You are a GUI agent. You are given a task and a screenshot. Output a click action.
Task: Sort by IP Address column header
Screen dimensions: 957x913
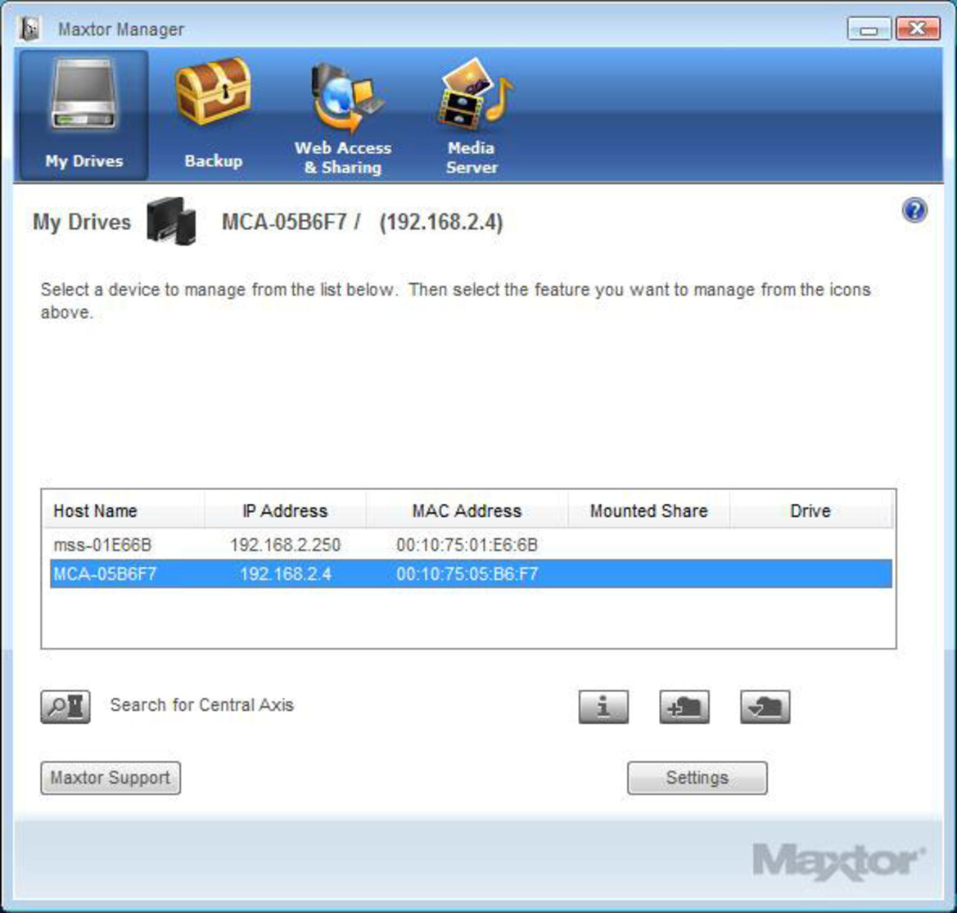(x=285, y=510)
